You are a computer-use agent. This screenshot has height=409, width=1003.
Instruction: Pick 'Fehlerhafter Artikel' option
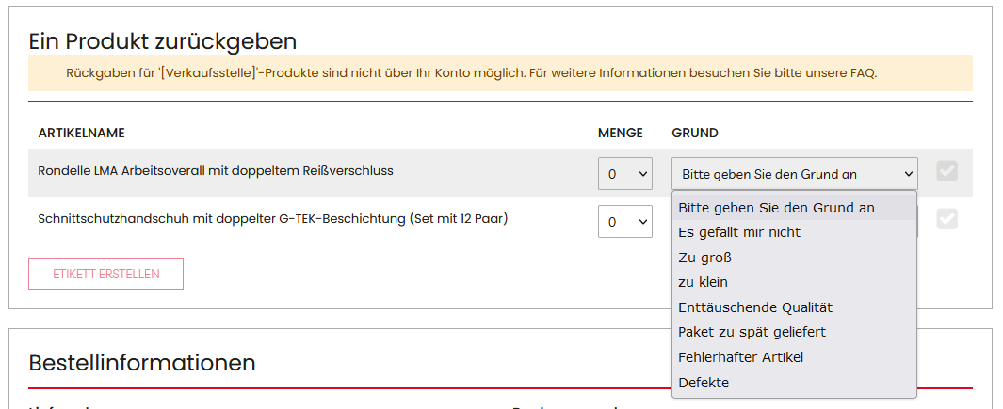click(x=795, y=357)
